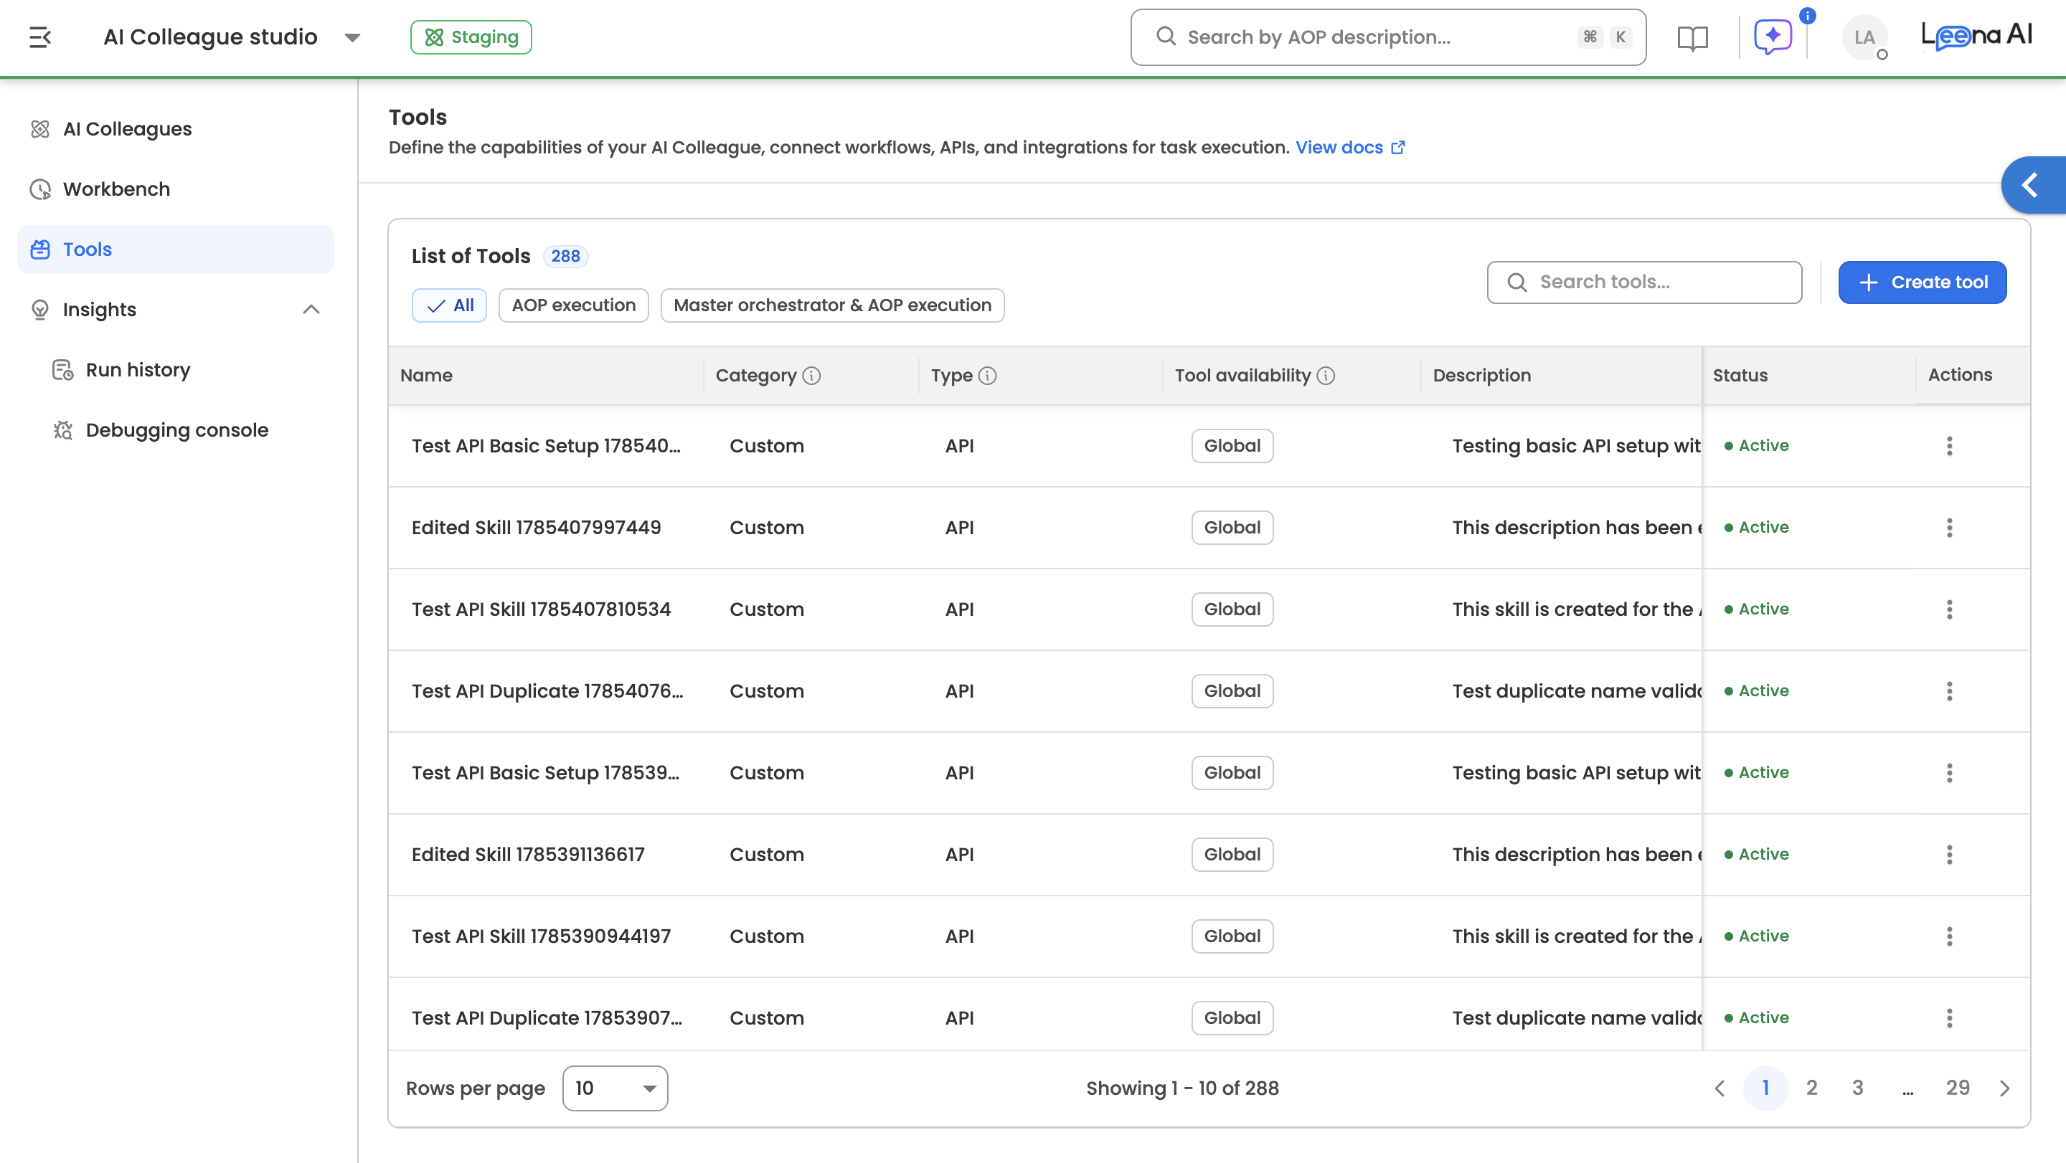The image size is (2066, 1163).
Task: Select current page 1 button
Action: (1765, 1088)
